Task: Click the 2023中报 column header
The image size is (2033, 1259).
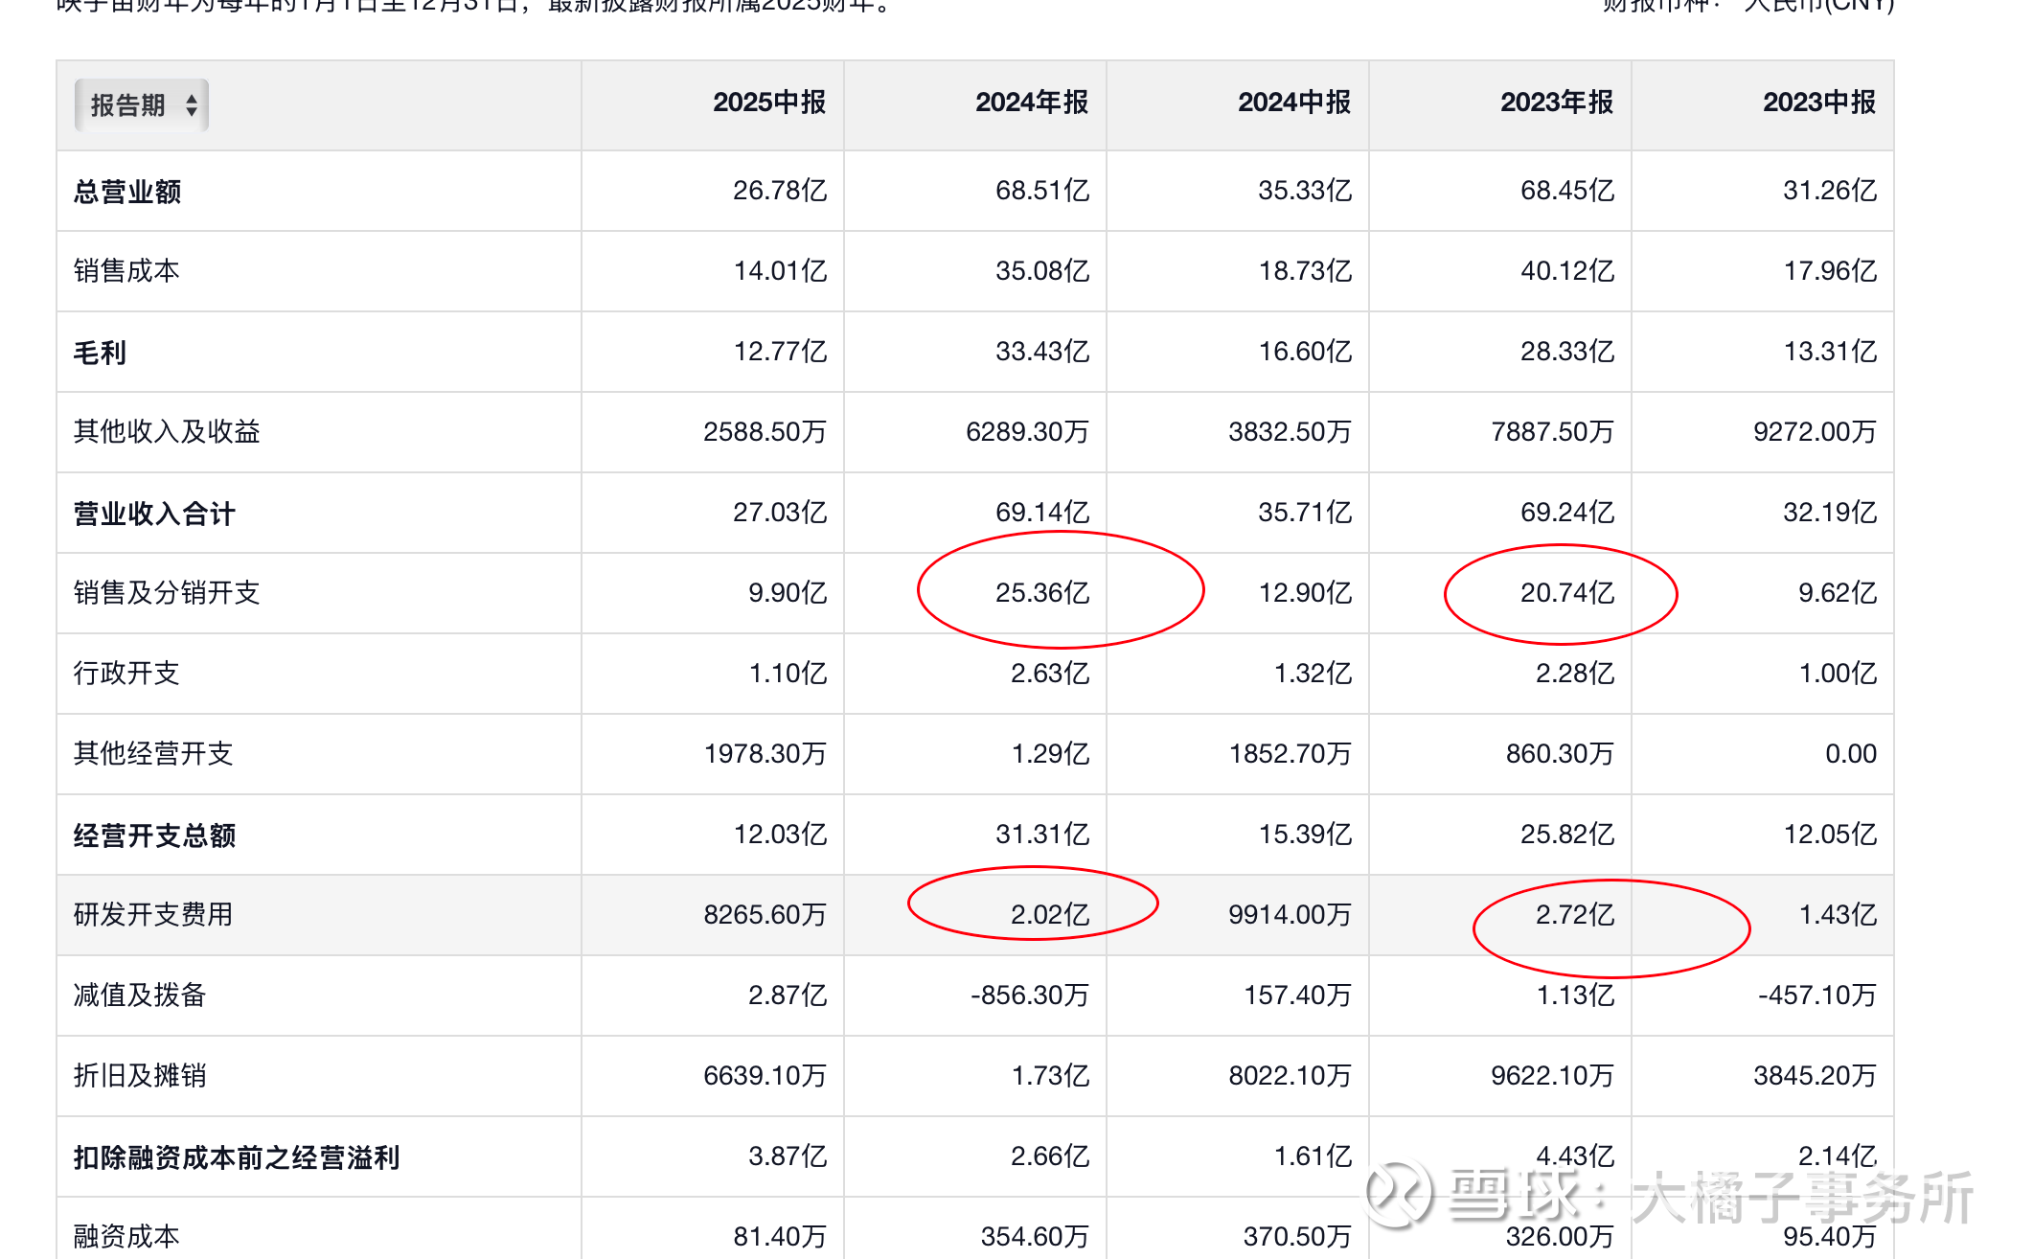Action: [1818, 103]
